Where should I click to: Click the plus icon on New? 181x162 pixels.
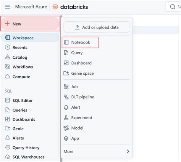click(x=7, y=24)
